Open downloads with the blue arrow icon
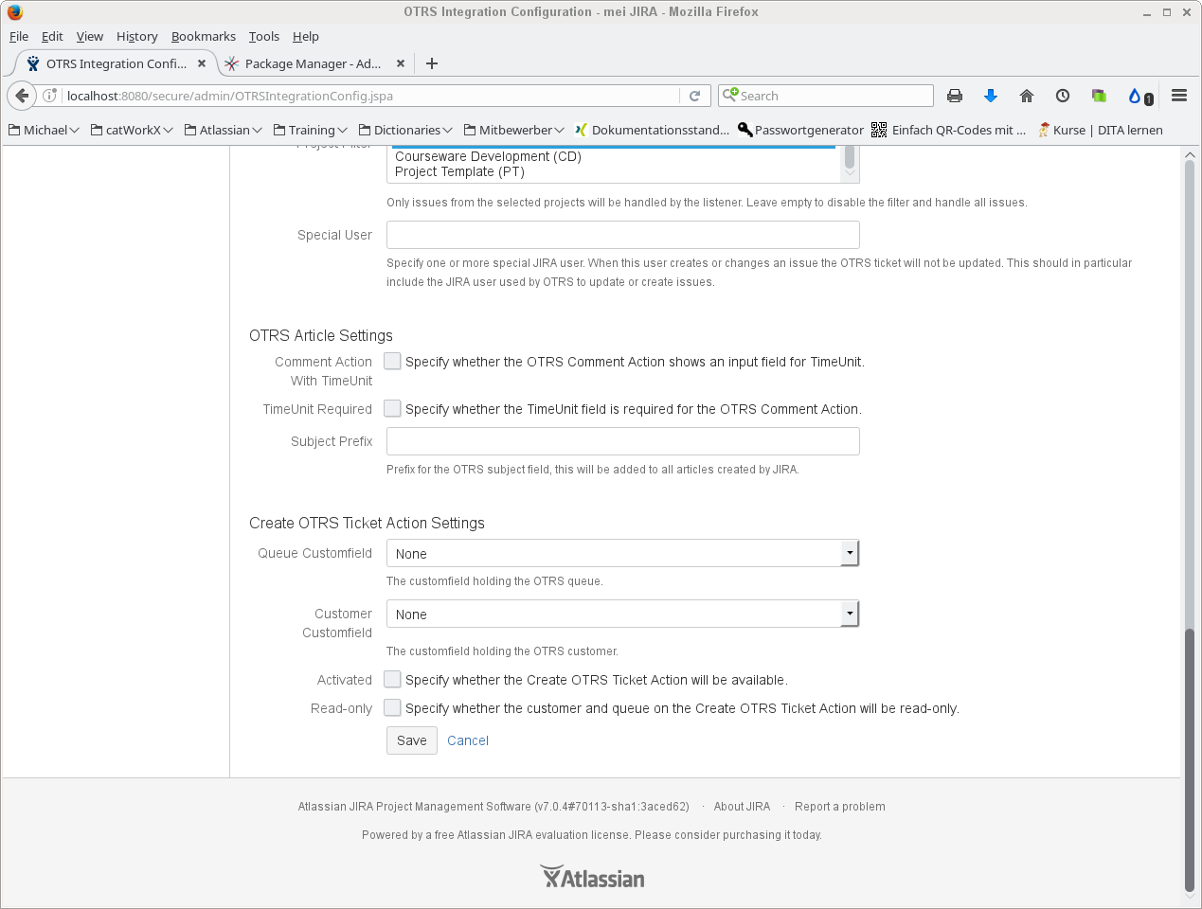 pyautogui.click(x=991, y=96)
